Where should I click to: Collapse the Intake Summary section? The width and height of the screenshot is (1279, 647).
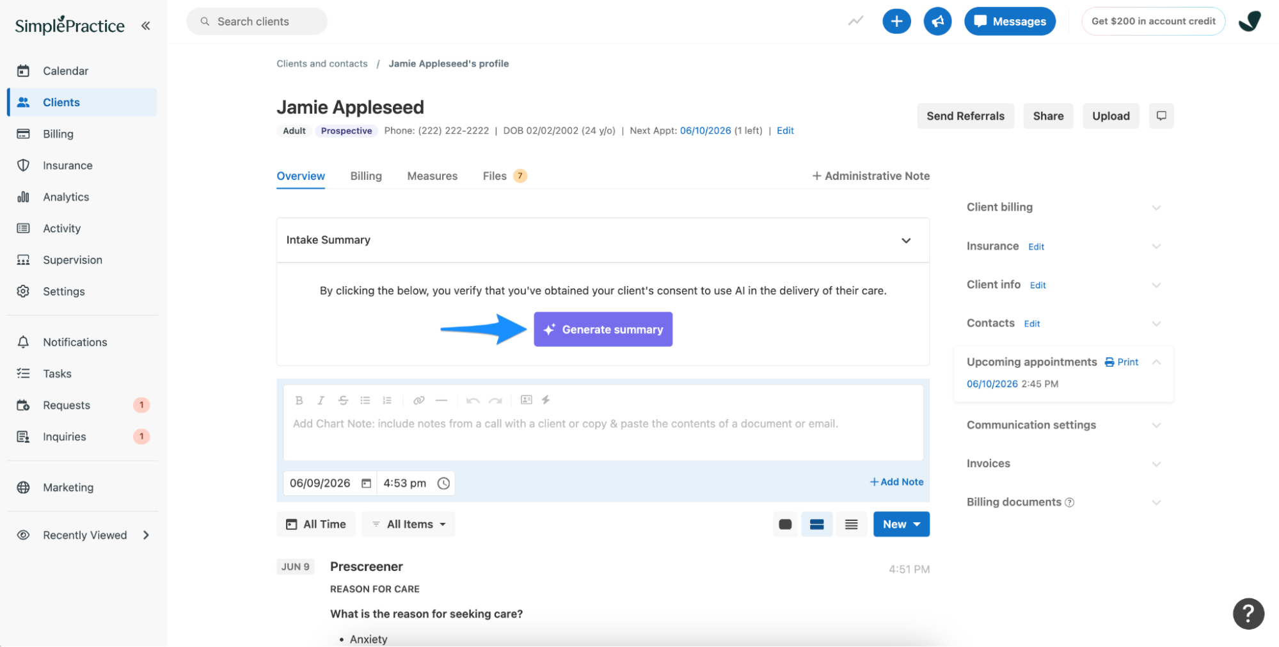[x=906, y=241]
